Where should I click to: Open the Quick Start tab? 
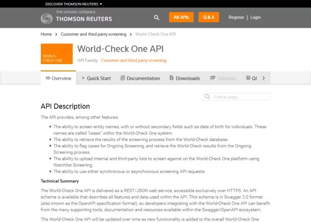pos(96,78)
